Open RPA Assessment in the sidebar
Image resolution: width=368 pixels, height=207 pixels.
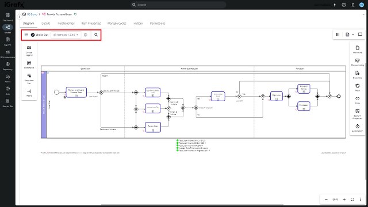pyautogui.click(x=7, y=53)
